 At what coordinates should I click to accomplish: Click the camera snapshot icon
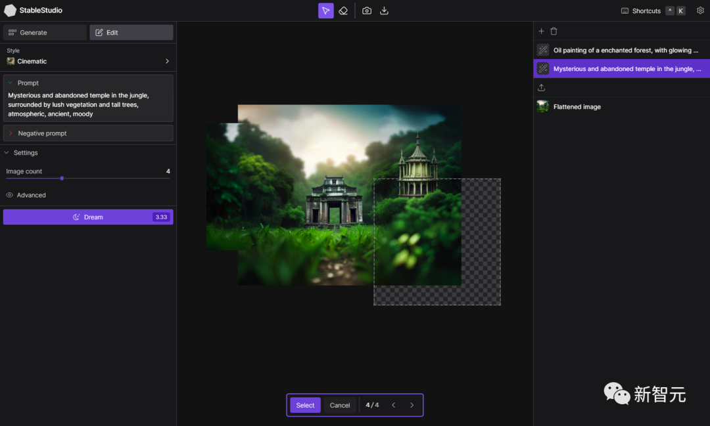367,11
